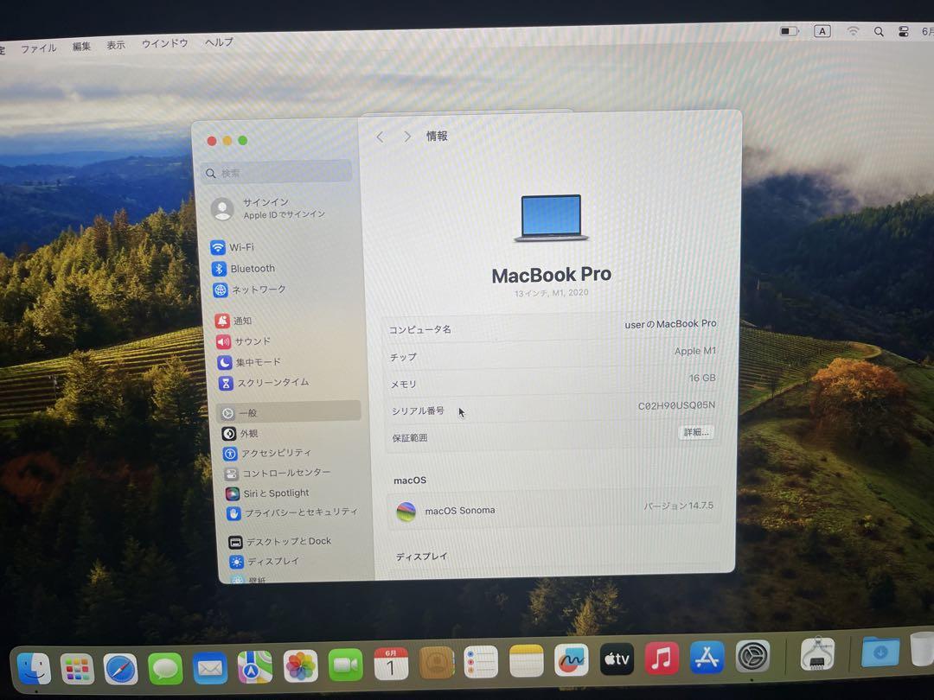
Task: Open Bluetooth settings in the sidebar
Action: [244, 269]
